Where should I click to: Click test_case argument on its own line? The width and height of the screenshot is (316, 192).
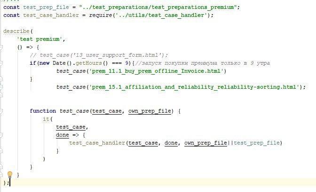(x=71, y=127)
